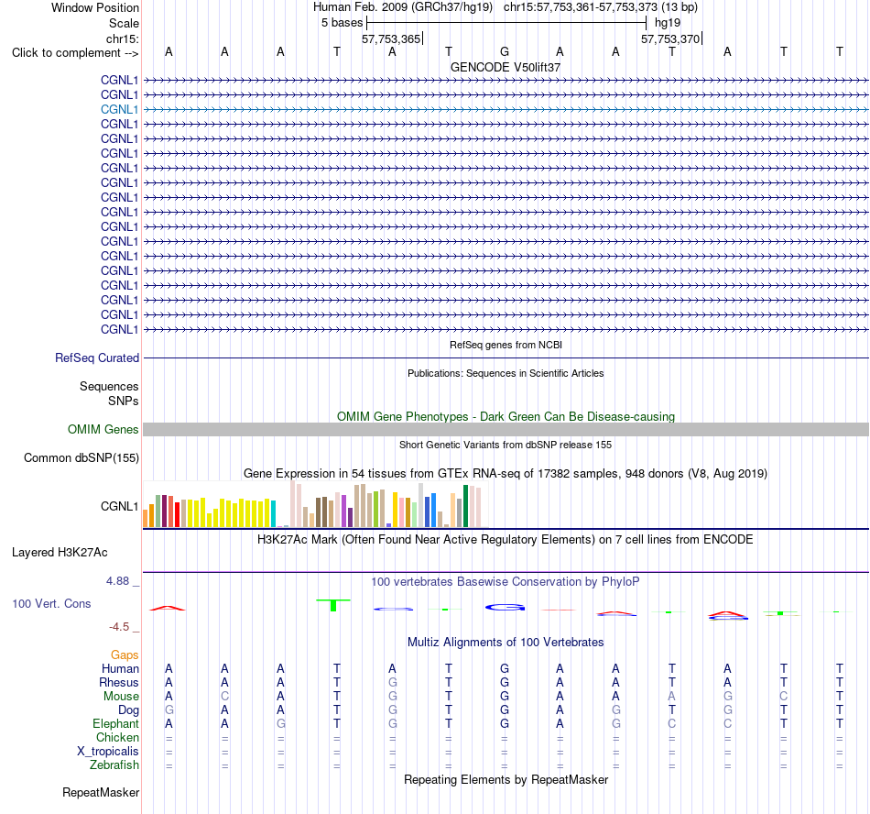Click the highlighted light-blue CGNL1 transcript label
870x814 pixels.
[x=119, y=109]
